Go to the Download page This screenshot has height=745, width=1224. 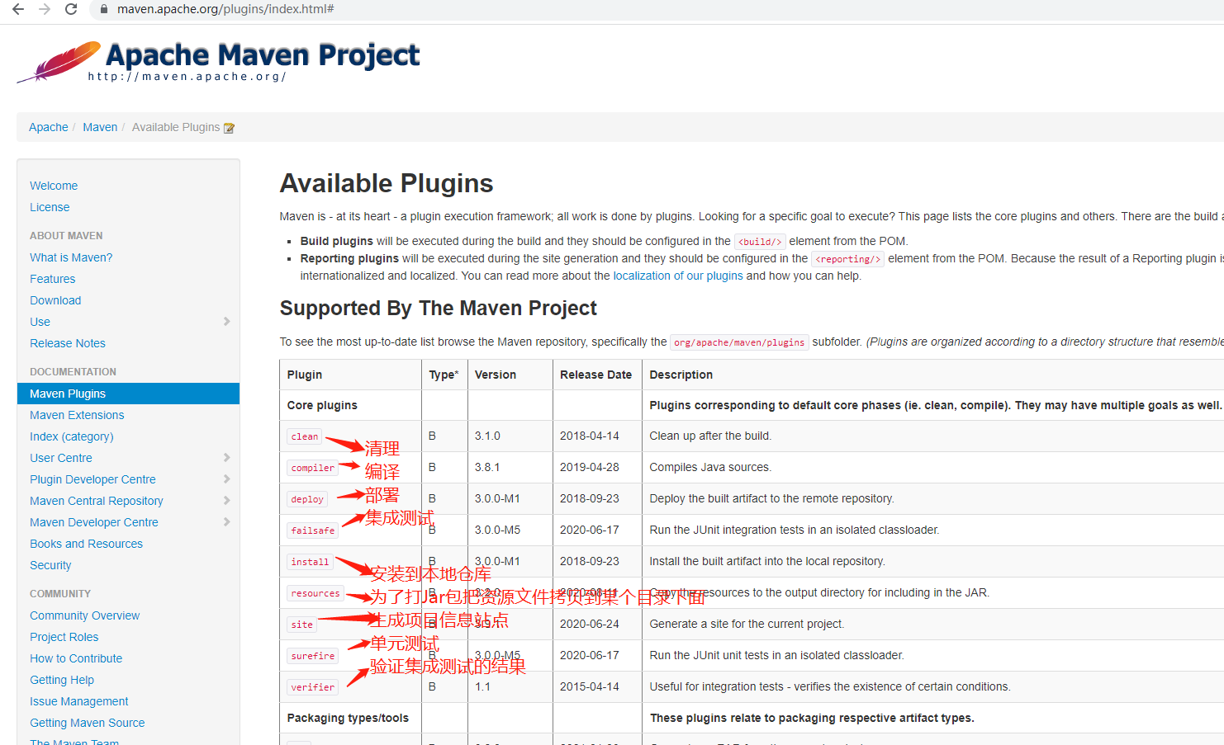click(55, 299)
